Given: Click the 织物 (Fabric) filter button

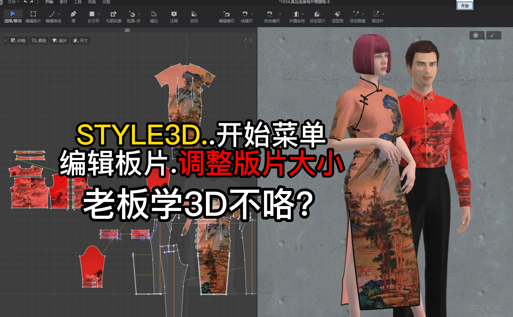Looking at the screenshot, I should coord(18,41).
